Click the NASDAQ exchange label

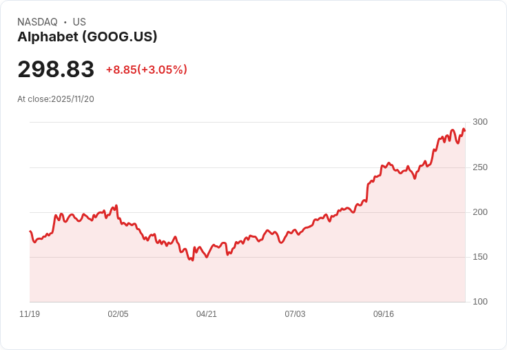point(37,22)
